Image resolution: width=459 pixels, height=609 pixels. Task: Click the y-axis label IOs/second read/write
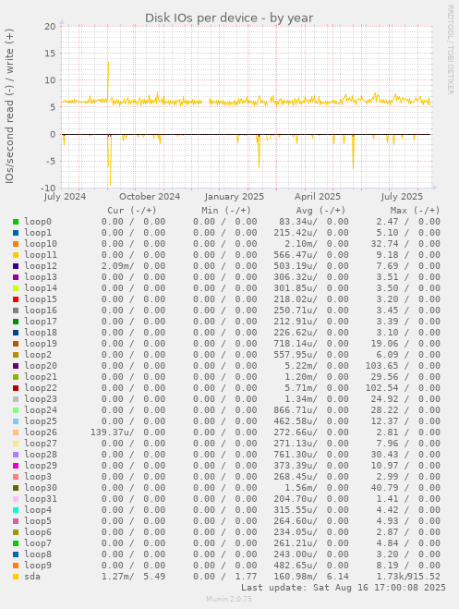[9, 106]
